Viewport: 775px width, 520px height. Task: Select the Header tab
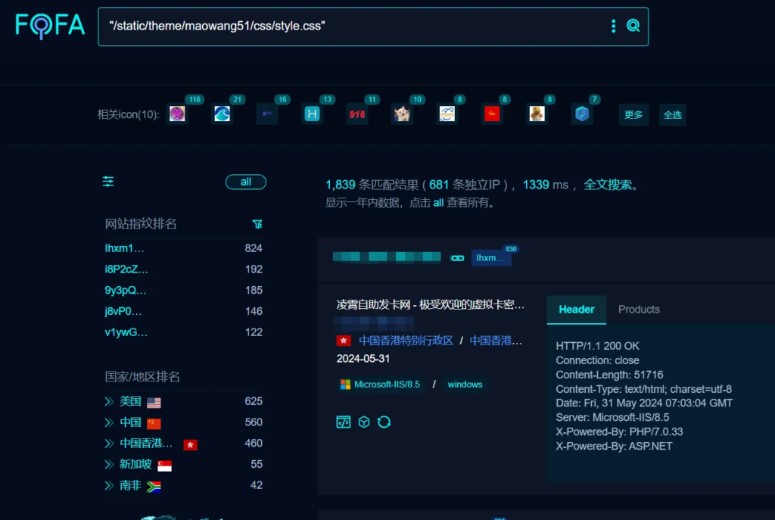(x=576, y=310)
